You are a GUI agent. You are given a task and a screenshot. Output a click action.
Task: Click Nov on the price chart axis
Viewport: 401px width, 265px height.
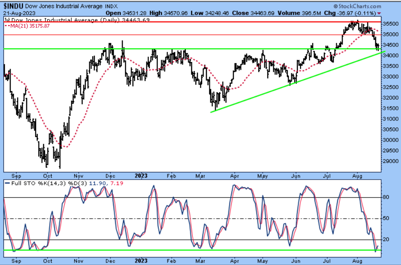point(79,176)
